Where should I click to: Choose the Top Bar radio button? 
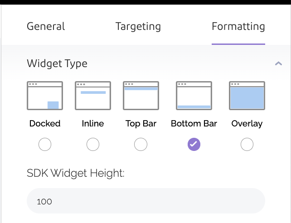click(x=141, y=145)
